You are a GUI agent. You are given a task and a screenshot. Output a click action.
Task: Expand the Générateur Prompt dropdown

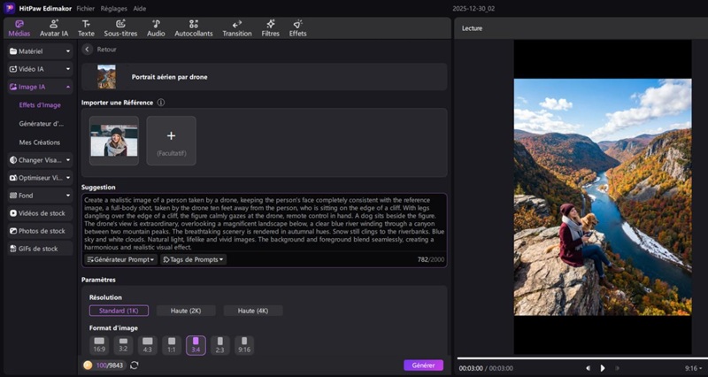point(120,259)
